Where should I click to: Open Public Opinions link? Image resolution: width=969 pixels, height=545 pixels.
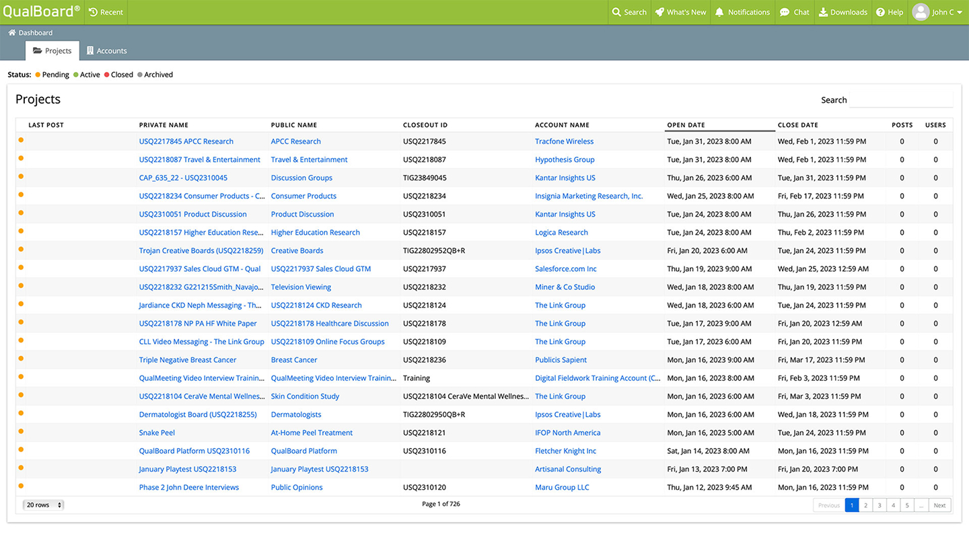[x=297, y=487]
